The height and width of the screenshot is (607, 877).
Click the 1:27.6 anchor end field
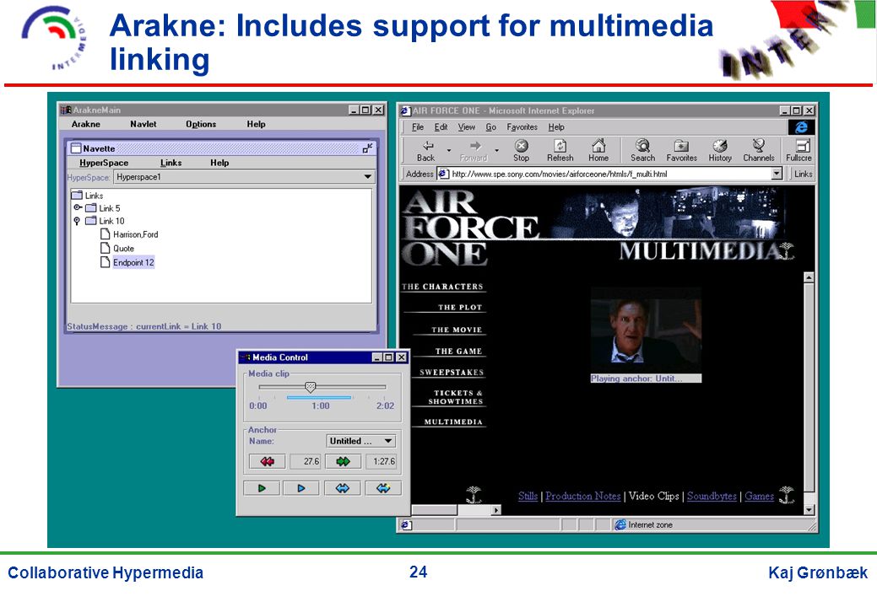click(x=381, y=461)
